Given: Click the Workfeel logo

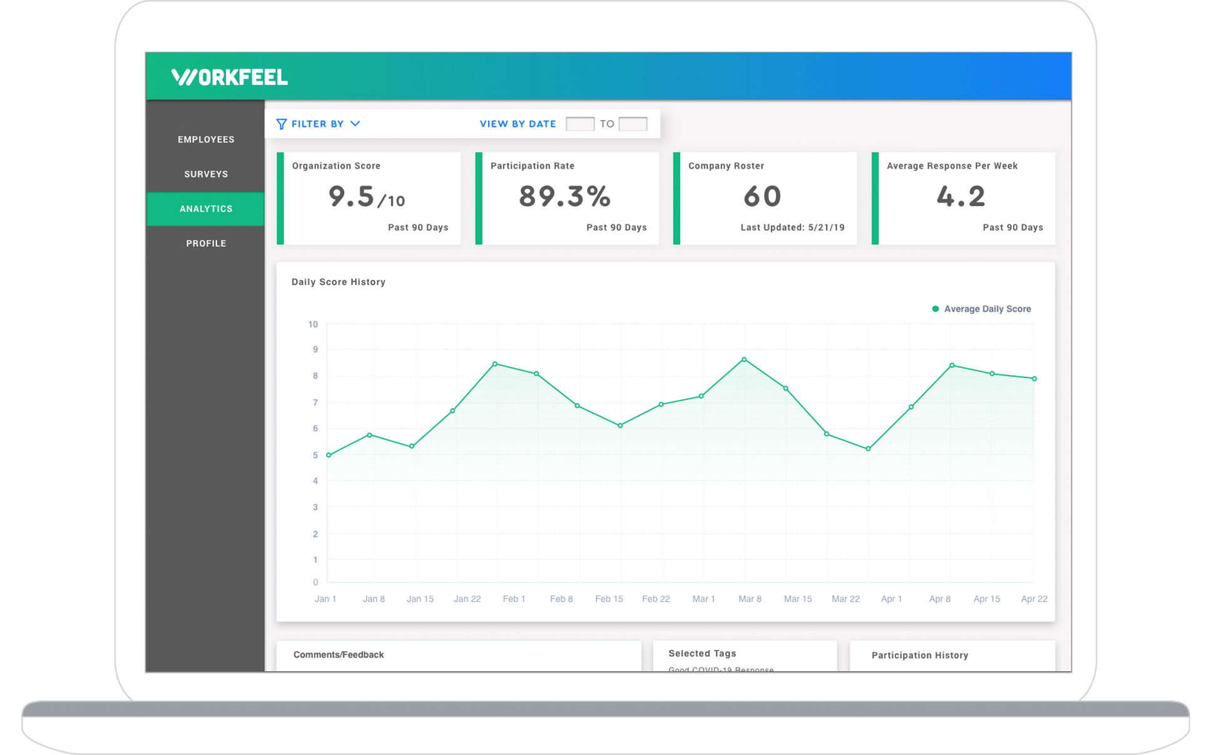Looking at the screenshot, I should pyautogui.click(x=229, y=77).
